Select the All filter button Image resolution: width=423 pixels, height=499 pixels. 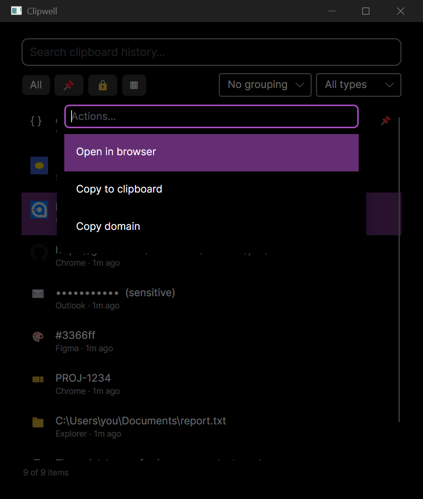coord(36,85)
